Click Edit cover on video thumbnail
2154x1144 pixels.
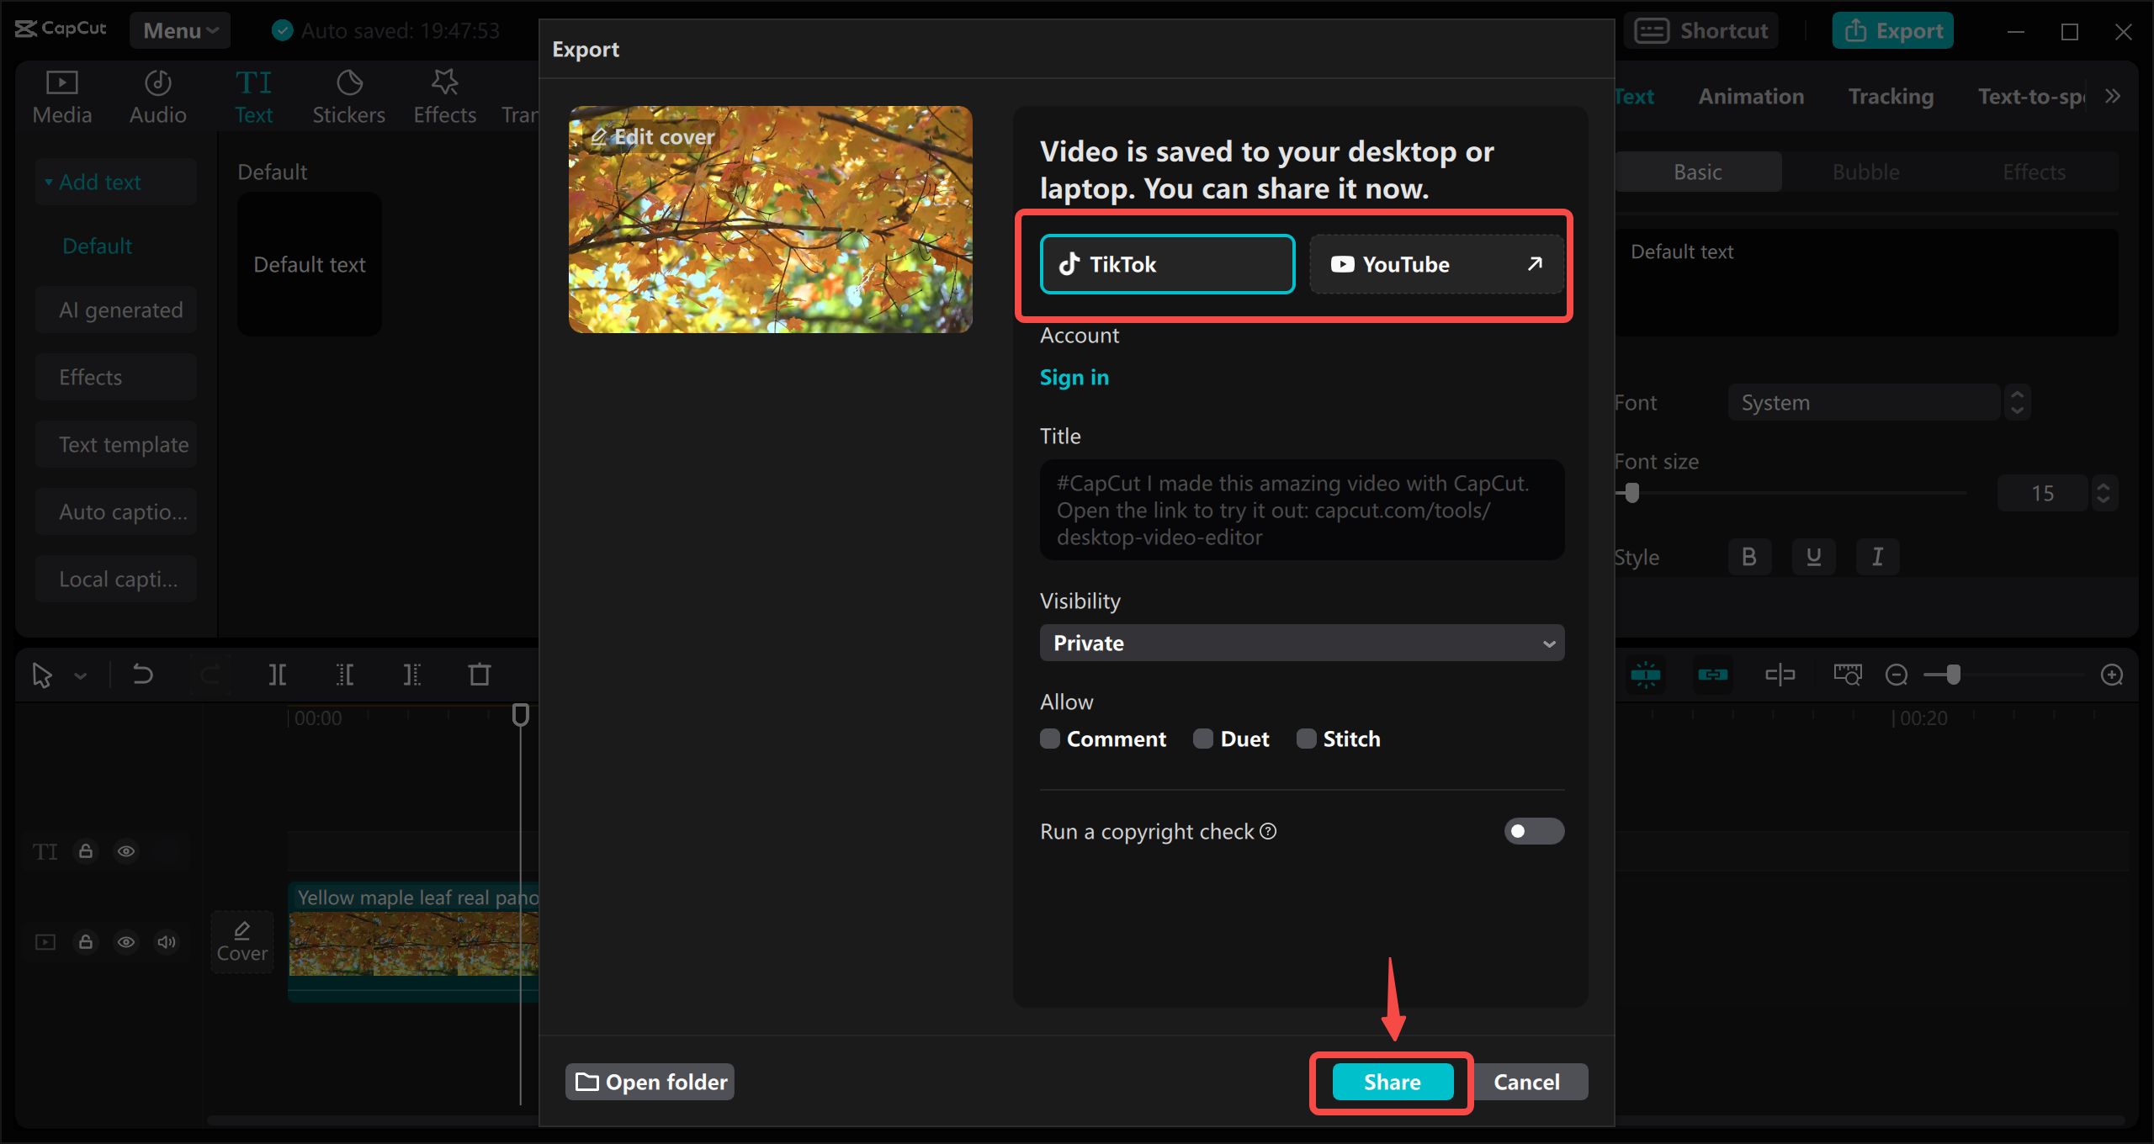click(x=652, y=136)
